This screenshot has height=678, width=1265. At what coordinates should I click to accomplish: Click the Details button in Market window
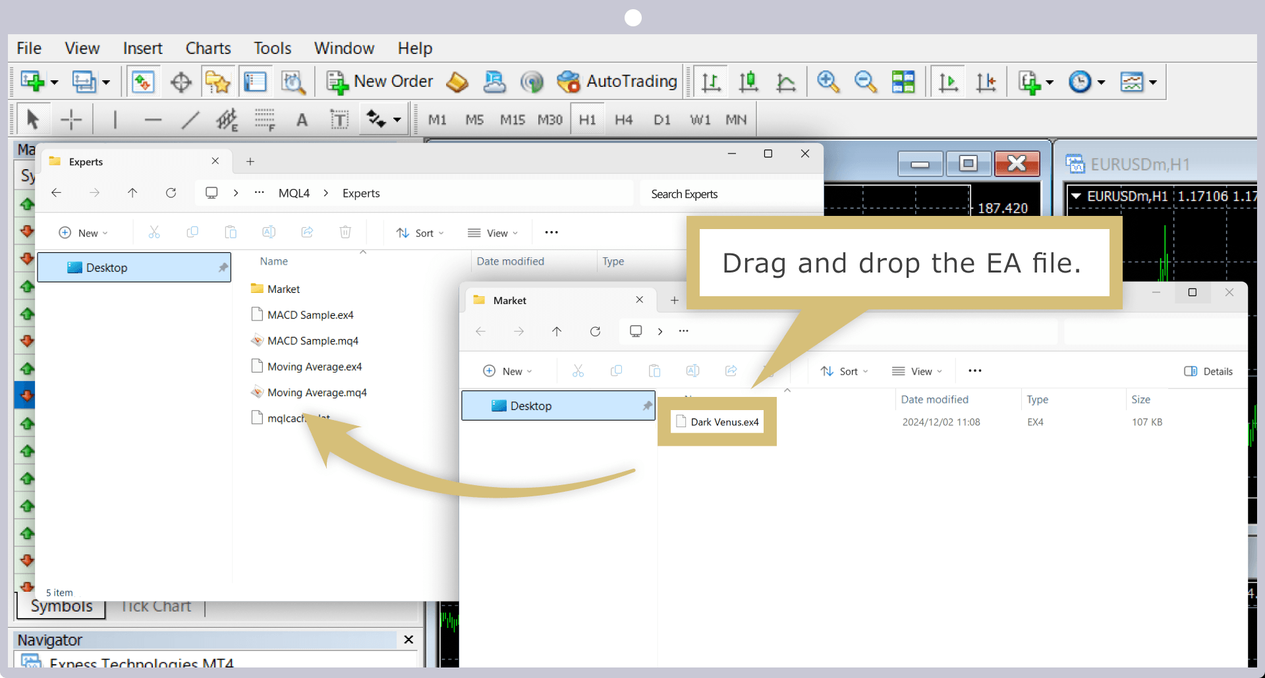pyautogui.click(x=1208, y=371)
